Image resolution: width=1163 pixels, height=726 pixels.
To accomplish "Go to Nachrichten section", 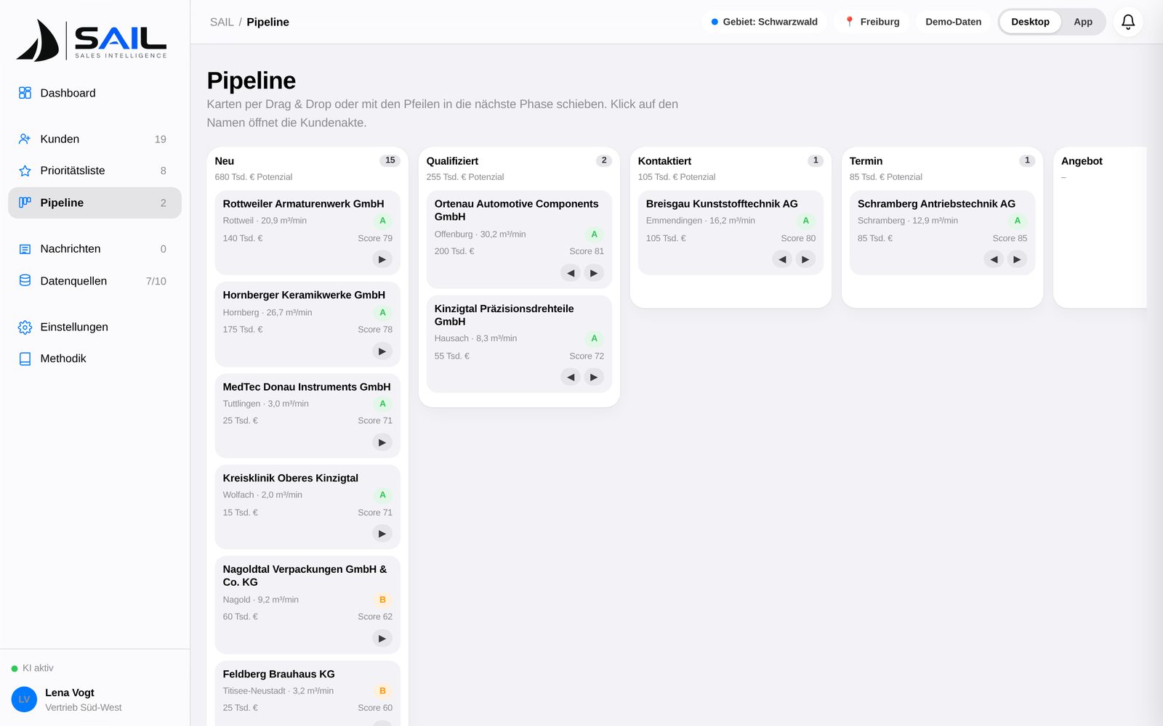I will [94, 249].
